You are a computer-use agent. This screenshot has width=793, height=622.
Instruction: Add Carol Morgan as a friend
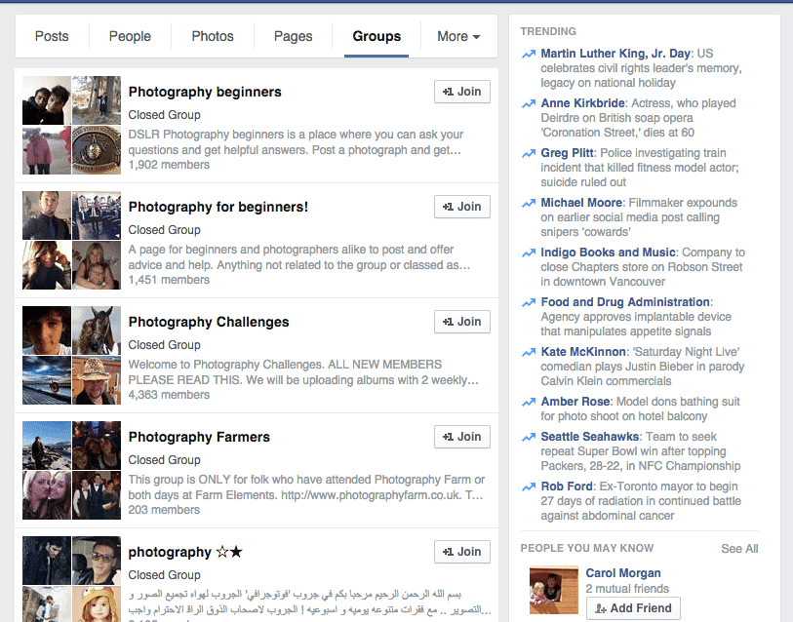[x=633, y=608]
